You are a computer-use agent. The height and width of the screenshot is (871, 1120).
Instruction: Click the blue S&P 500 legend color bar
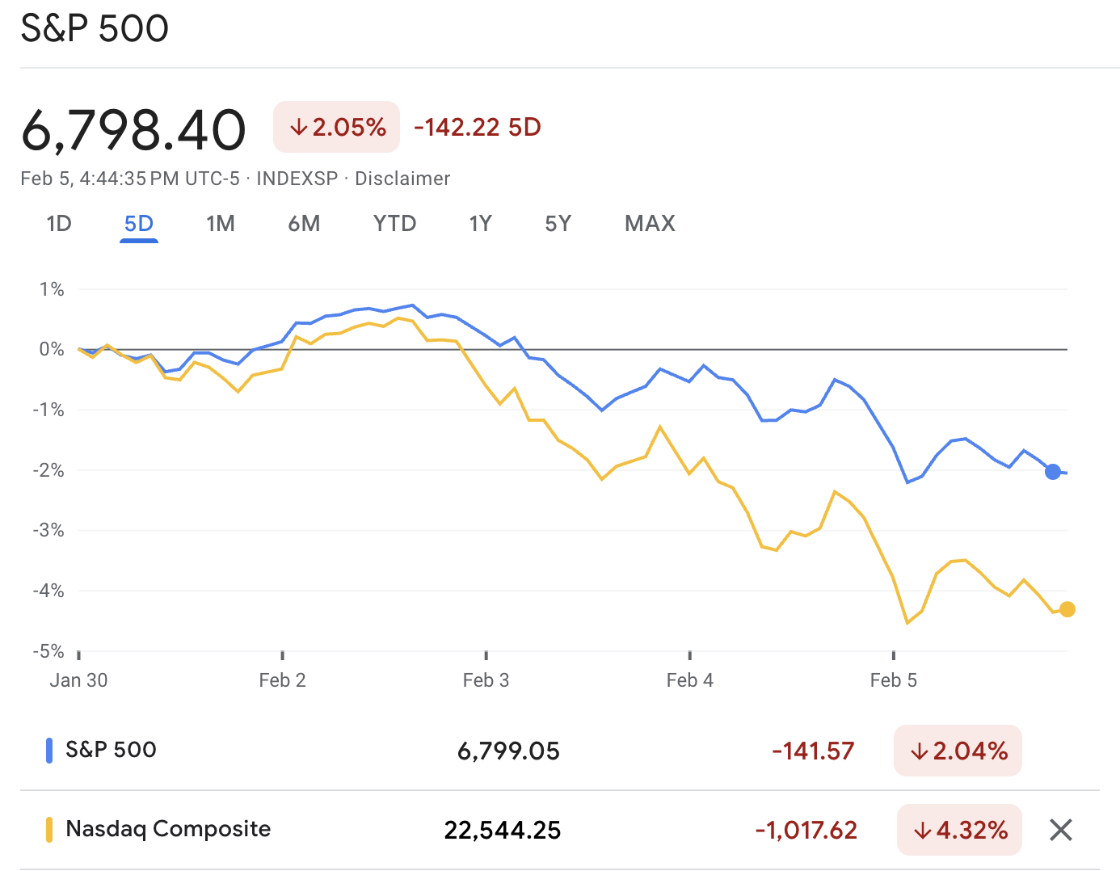pos(48,750)
